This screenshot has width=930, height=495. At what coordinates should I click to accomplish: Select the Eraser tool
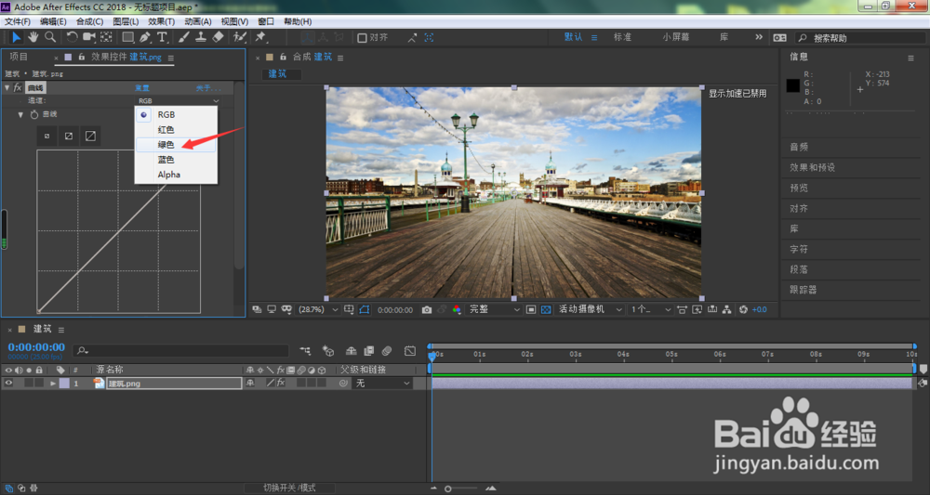tap(219, 37)
